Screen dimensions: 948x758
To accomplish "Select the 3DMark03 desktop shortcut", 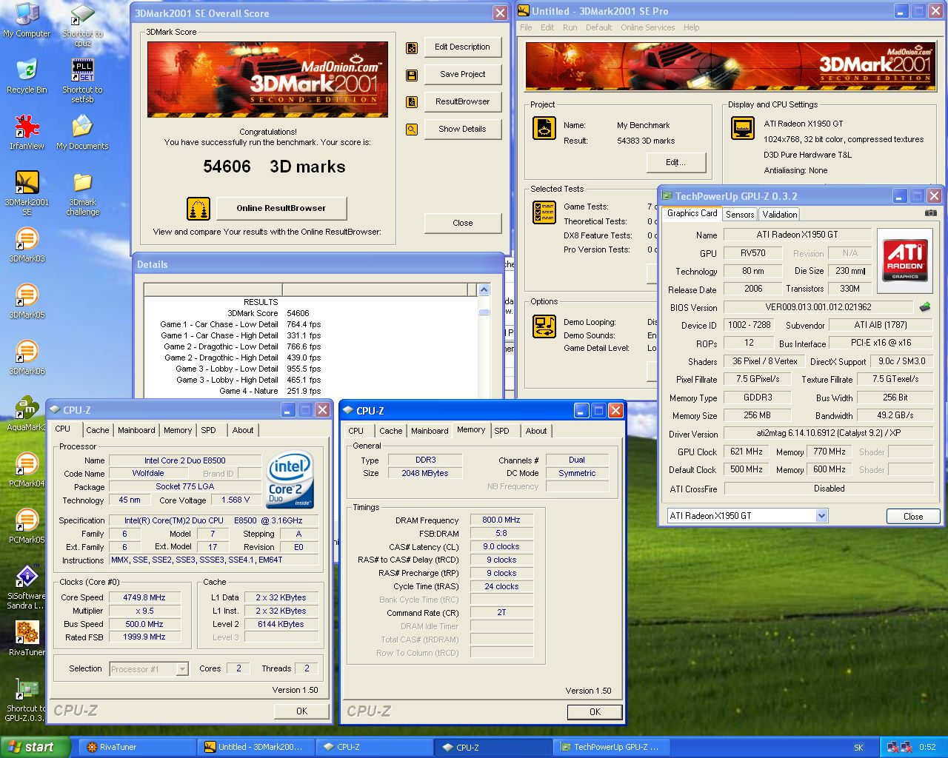I will 27,245.
